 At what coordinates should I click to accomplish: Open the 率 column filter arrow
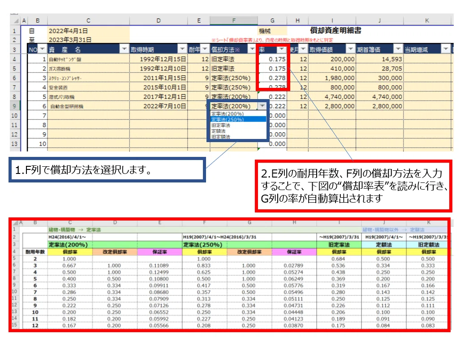pos(282,49)
